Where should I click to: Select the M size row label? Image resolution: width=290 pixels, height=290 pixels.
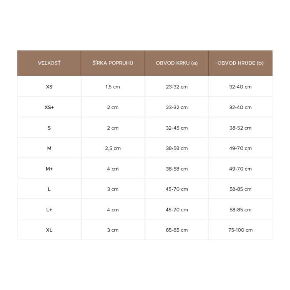[49, 148]
